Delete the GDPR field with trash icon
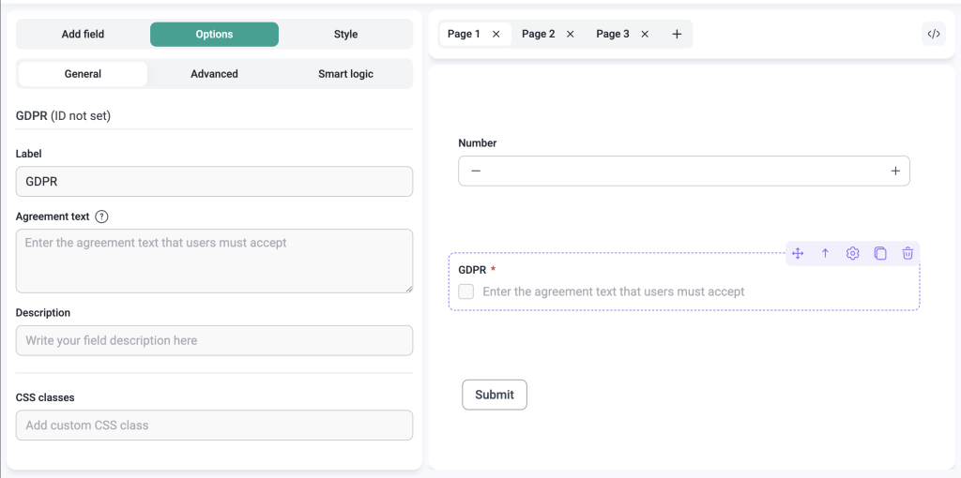The width and height of the screenshot is (961, 478). [908, 253]
